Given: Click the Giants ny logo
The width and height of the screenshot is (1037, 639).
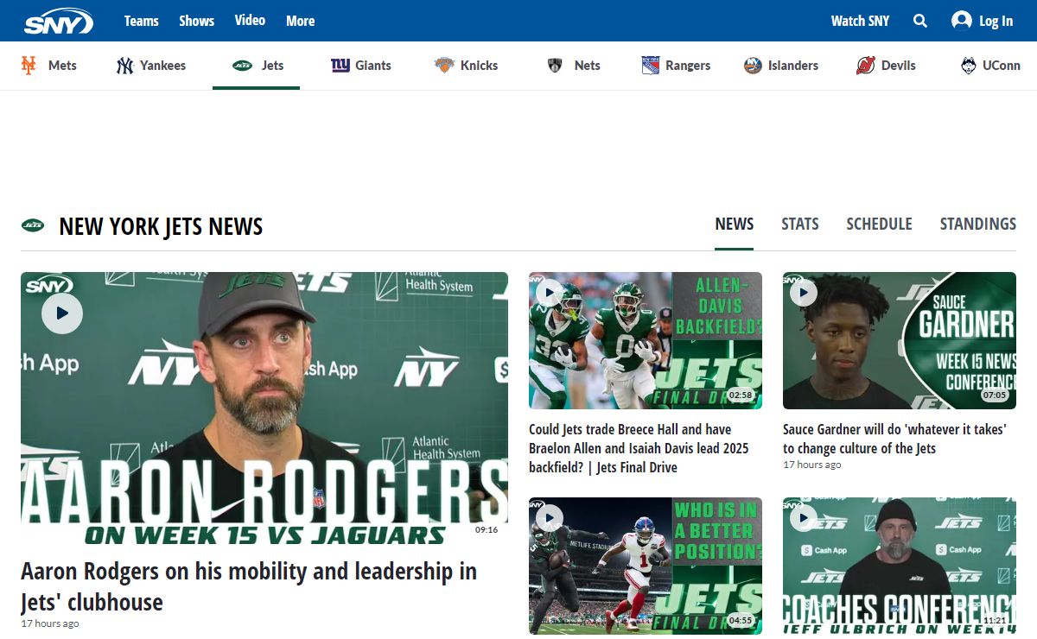Looking at the screenshot, I should [340, 65].
